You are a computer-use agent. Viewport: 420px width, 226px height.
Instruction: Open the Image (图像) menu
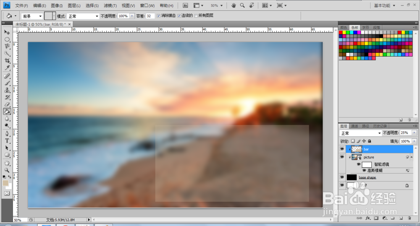coord(57,5)
